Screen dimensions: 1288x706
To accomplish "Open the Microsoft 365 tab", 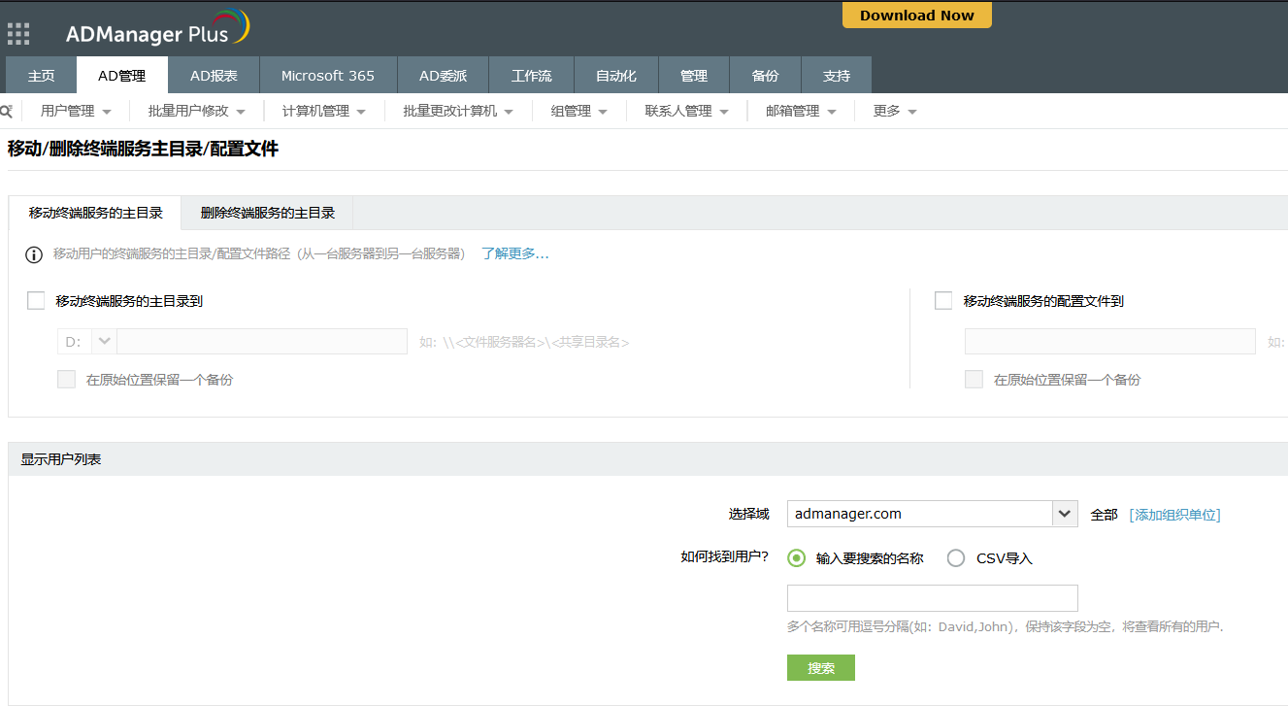I will point(327,76).
